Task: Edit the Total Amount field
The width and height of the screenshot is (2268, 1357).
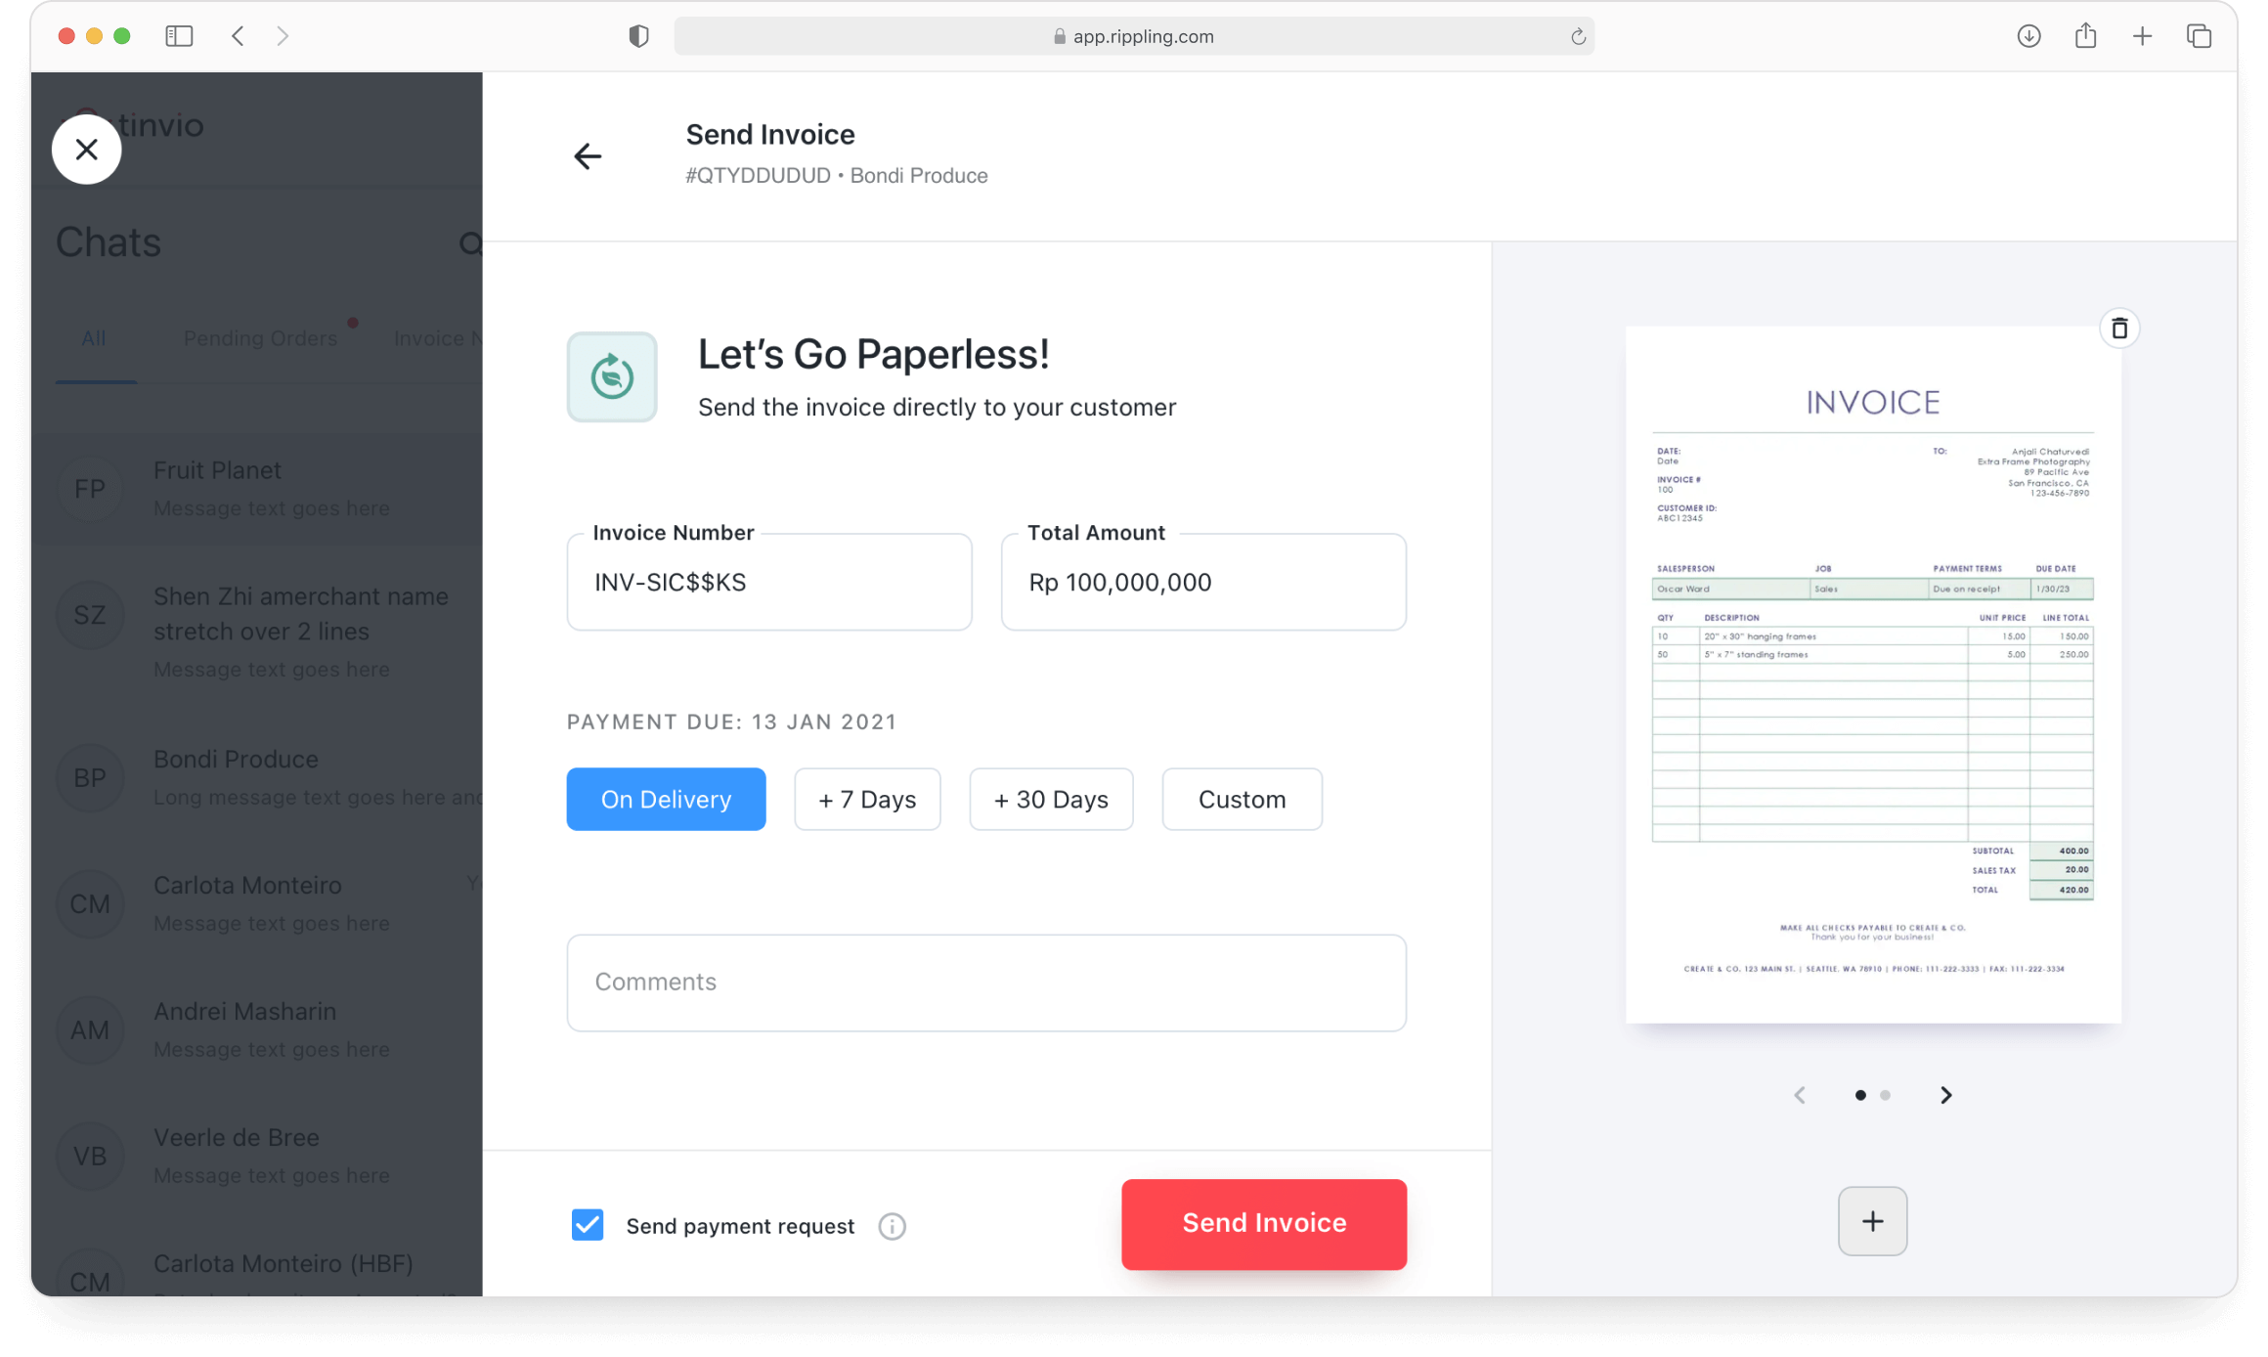Action: click(1202, 583)
